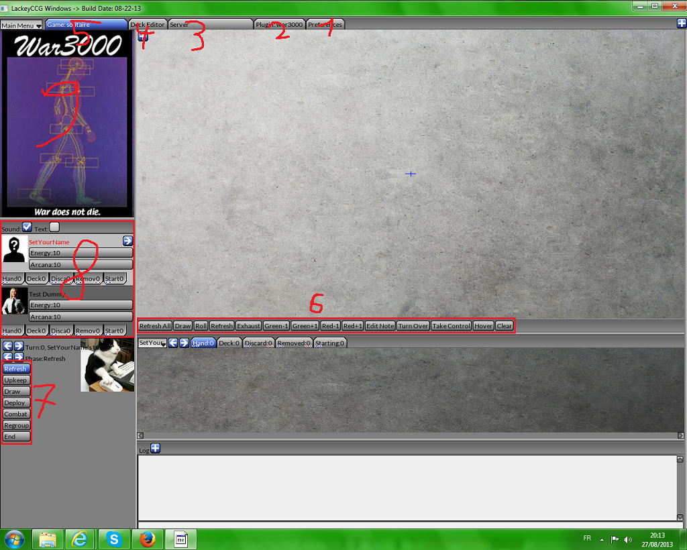Image resolution: width=687 pixels, height=550 pixels.
Task: Click the Edit Note button
Action: [x=380, y=326]
